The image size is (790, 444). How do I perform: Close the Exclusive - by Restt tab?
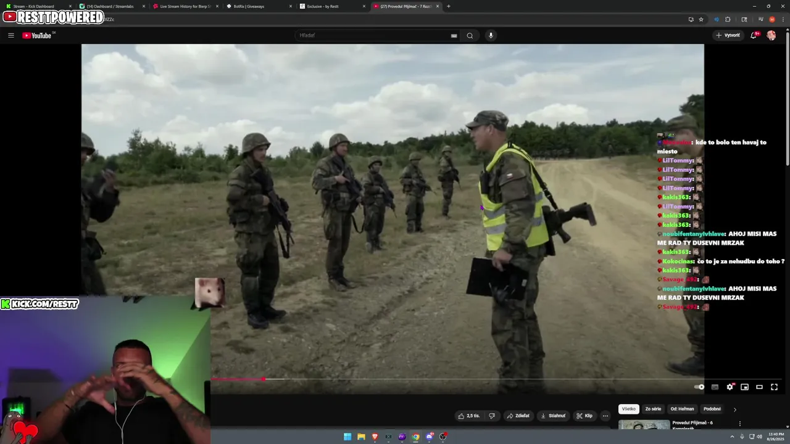364,6
